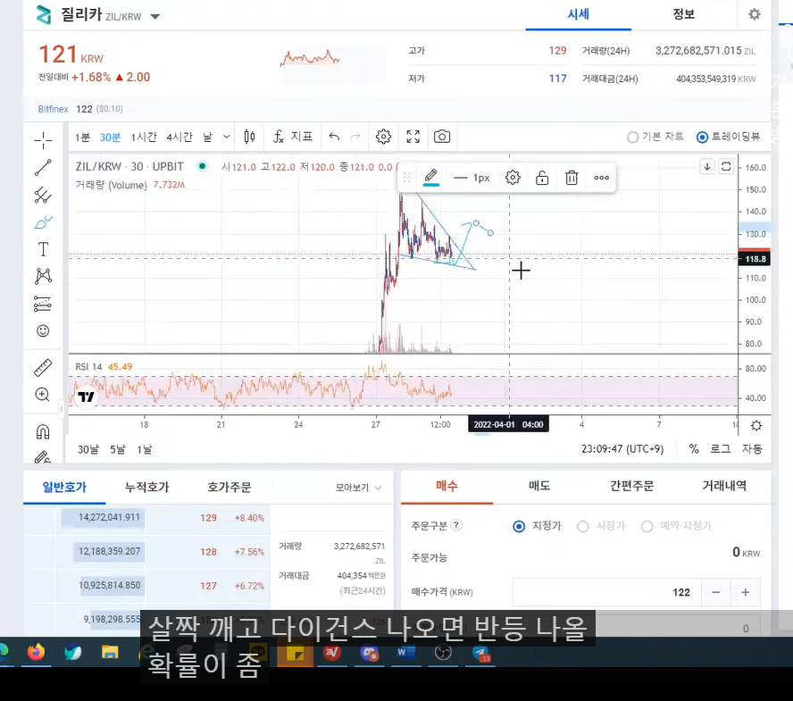793x701 pixels.
Task: Select the 1시간 interval
Action: point(144,137)
